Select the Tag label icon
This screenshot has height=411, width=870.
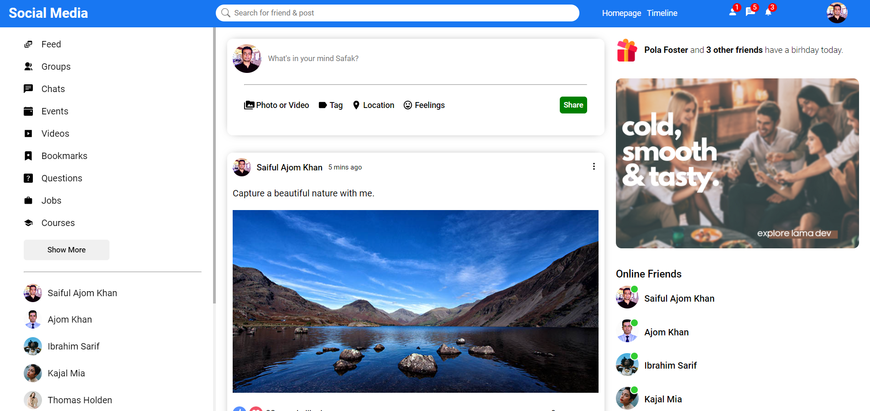tap(323, 105)
